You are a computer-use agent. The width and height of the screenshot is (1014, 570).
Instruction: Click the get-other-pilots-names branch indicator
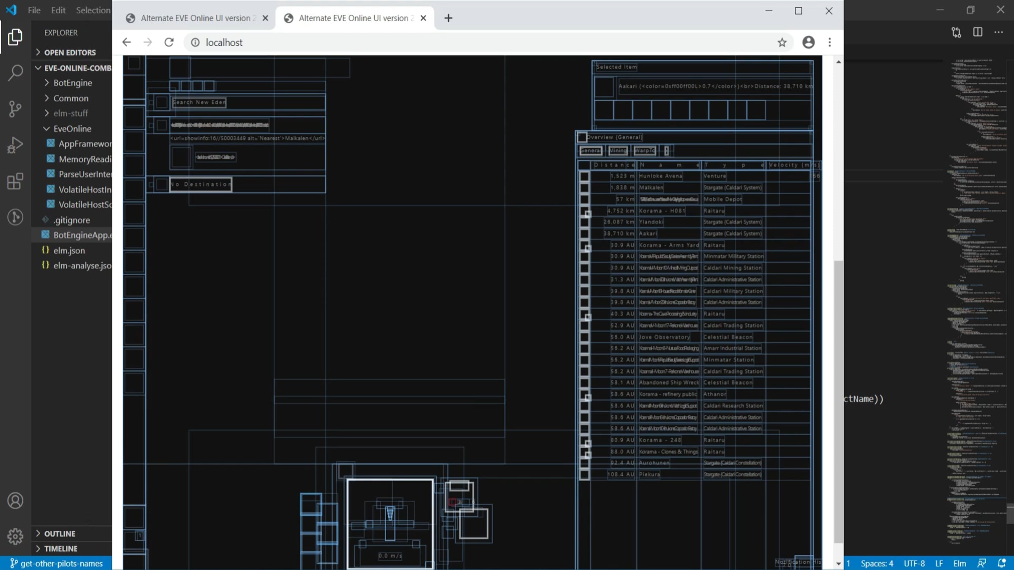pos(56,563)
